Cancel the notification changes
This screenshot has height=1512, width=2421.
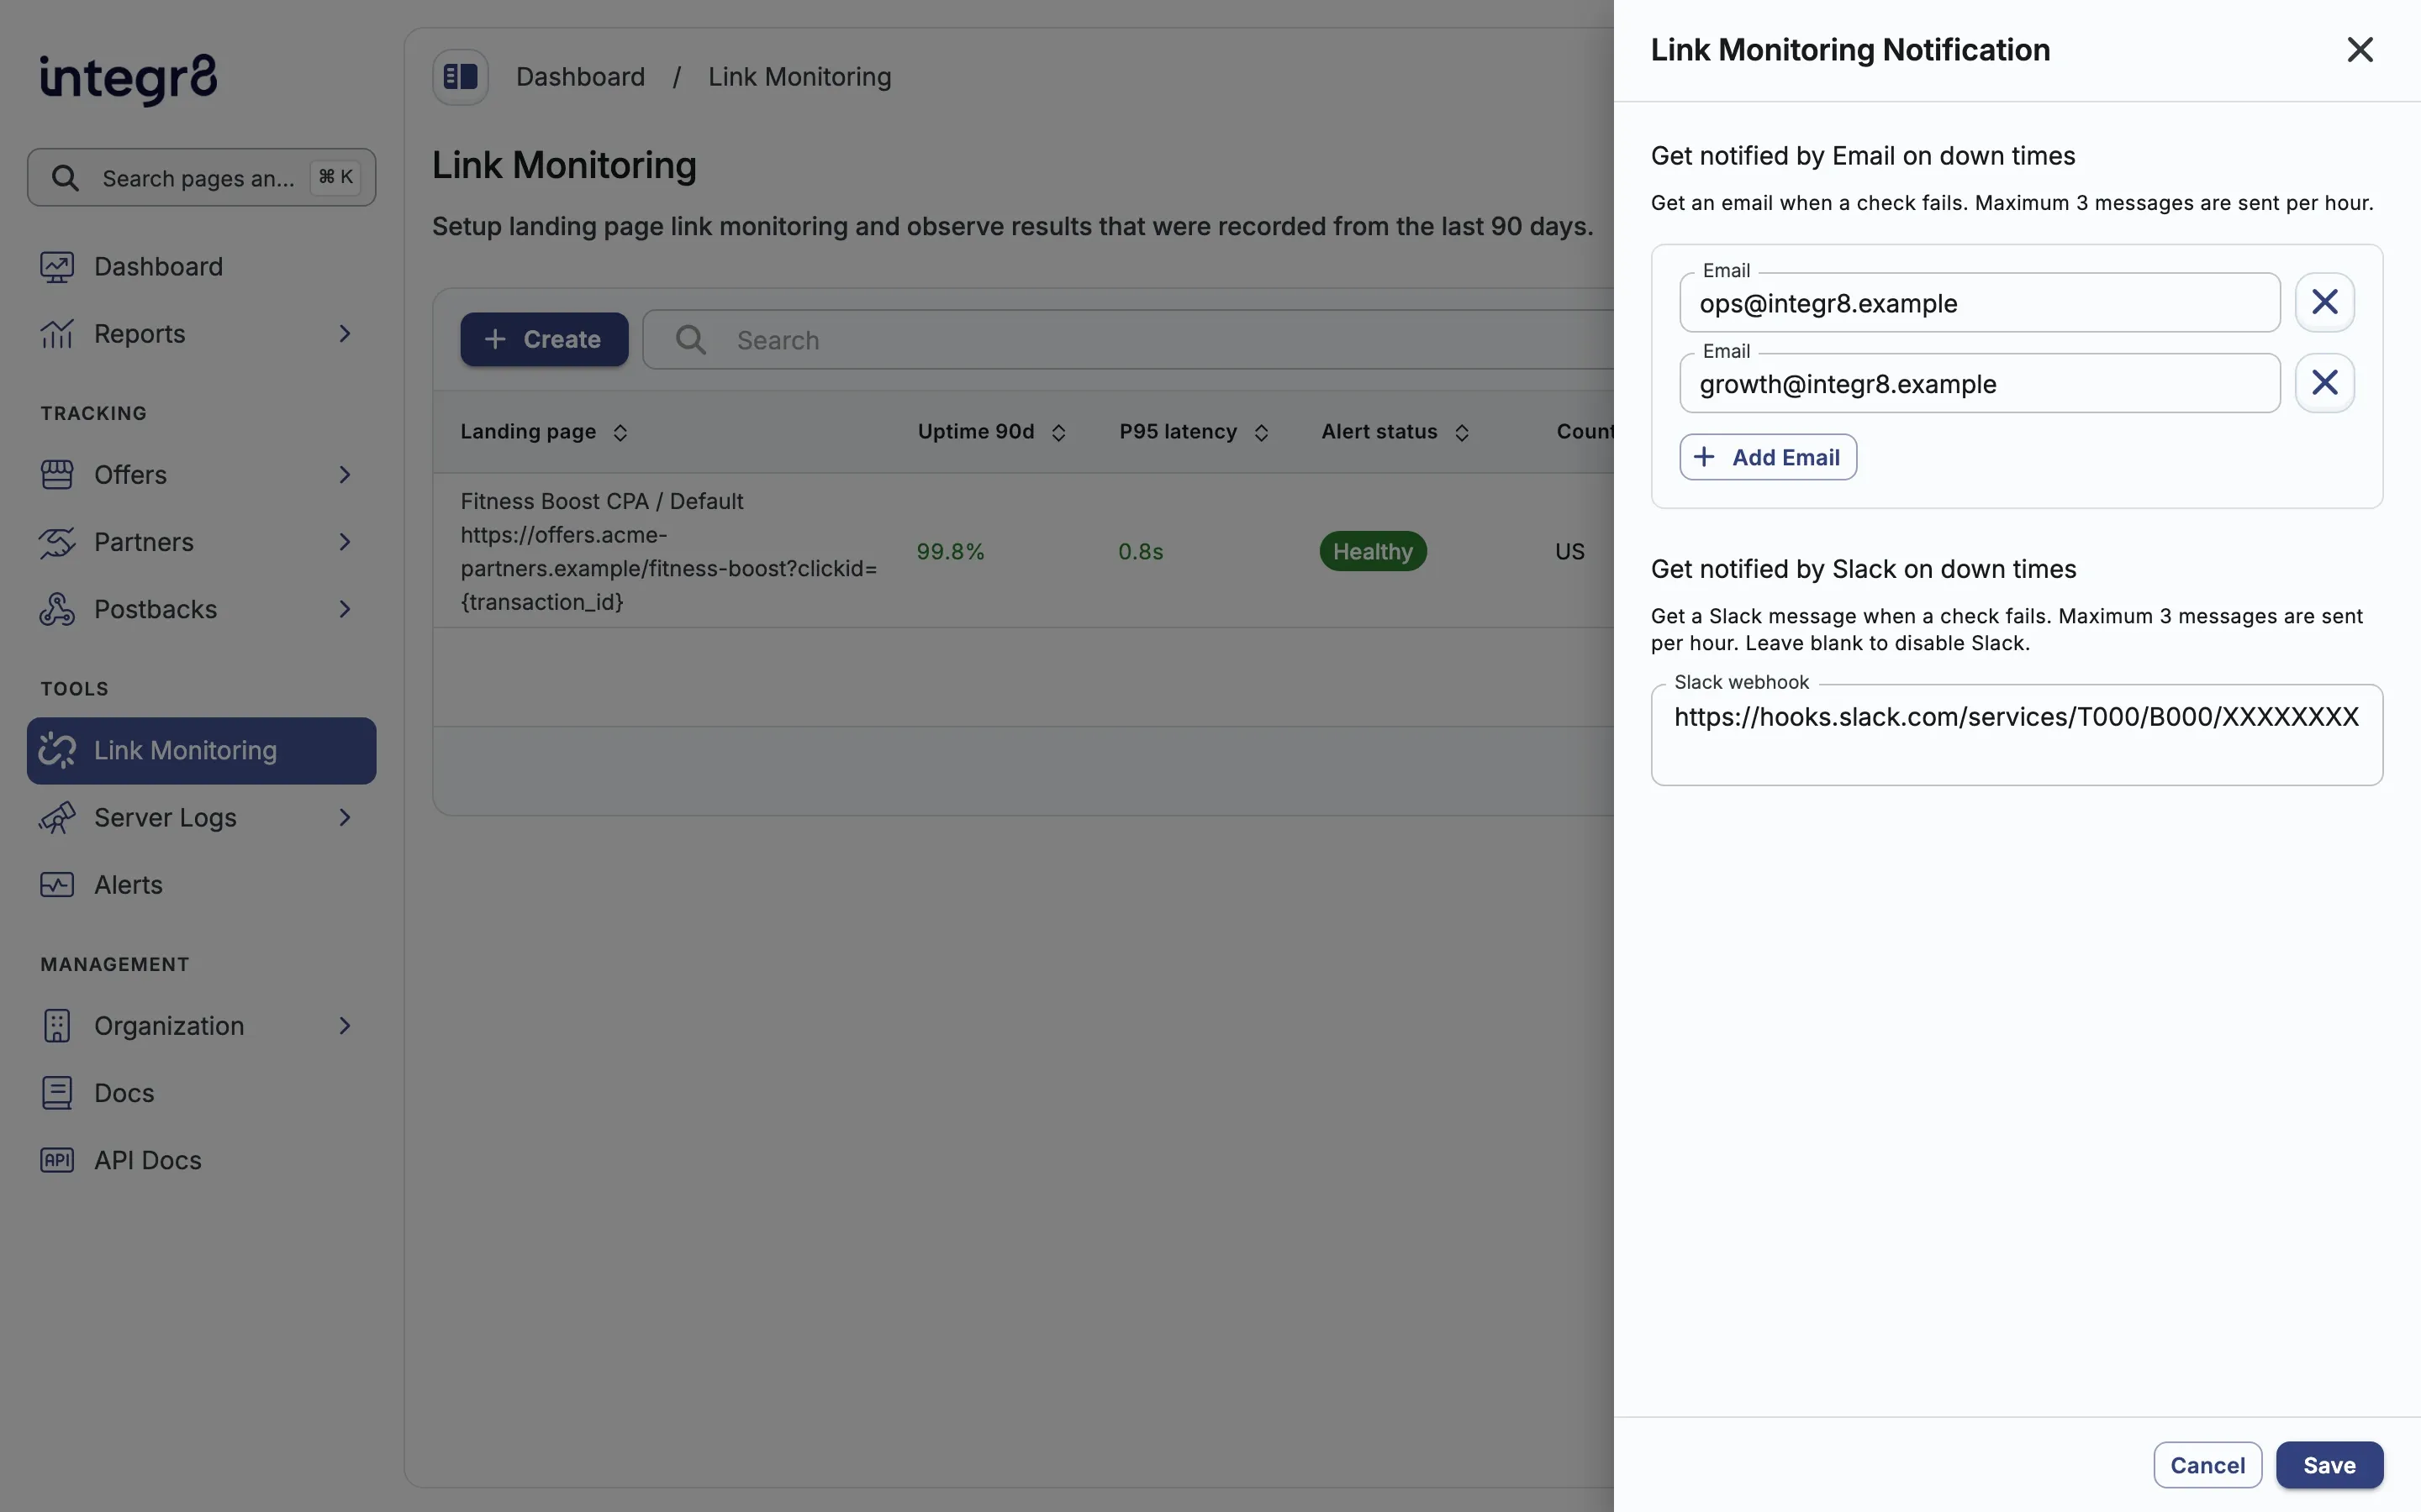coord(2207,1465)
